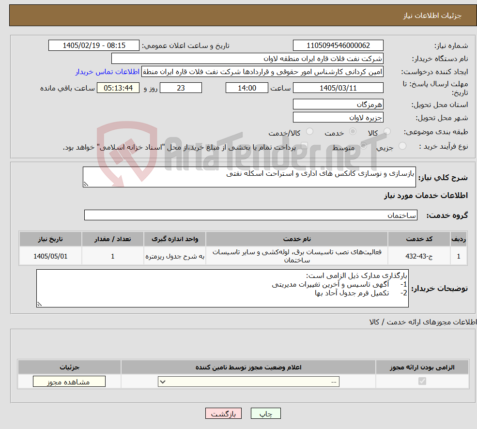
Task: Select the کالا/خدمت radio button
Action: [x=309, y=131]
